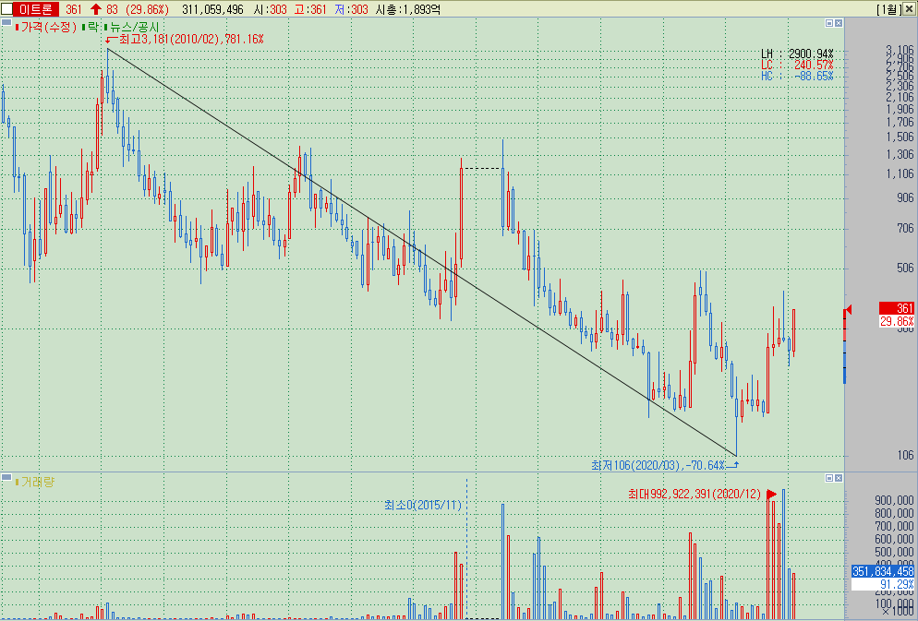Open the 거래량 pane menu icon
This screenshot has height=621, width=918.
tap(6, 478)
